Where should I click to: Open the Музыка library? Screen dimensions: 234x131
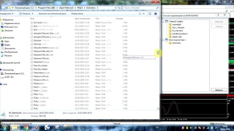coord(8,56)
